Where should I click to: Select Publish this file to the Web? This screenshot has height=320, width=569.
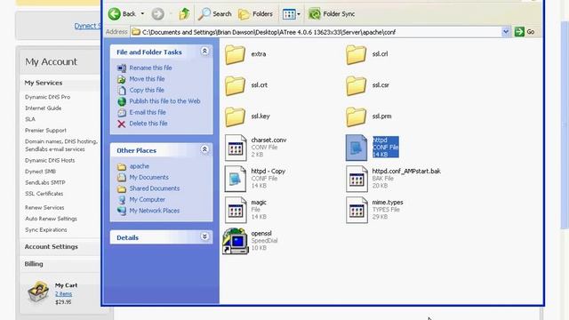coord(164,101)
